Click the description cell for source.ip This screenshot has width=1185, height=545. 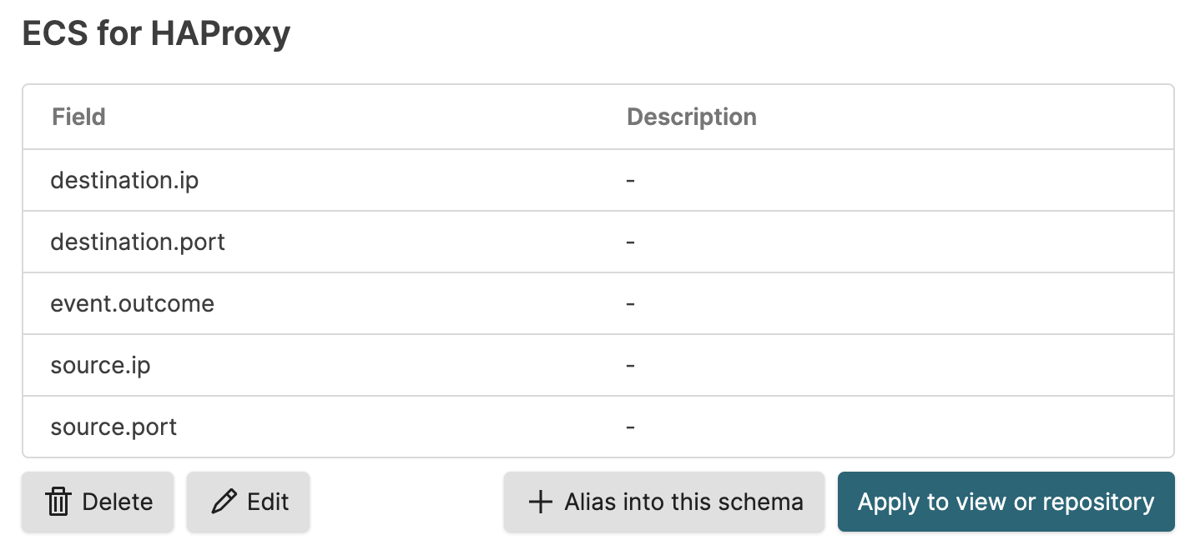[630, 365]
